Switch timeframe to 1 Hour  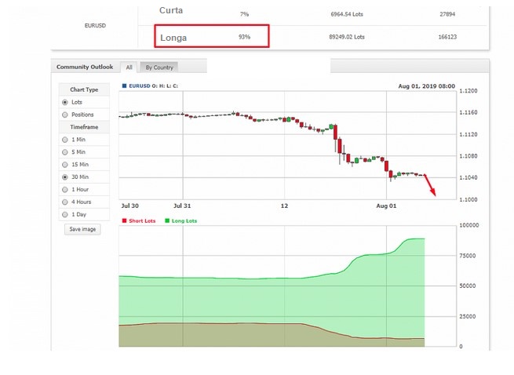pyautogui.click(x=65, y=189)
